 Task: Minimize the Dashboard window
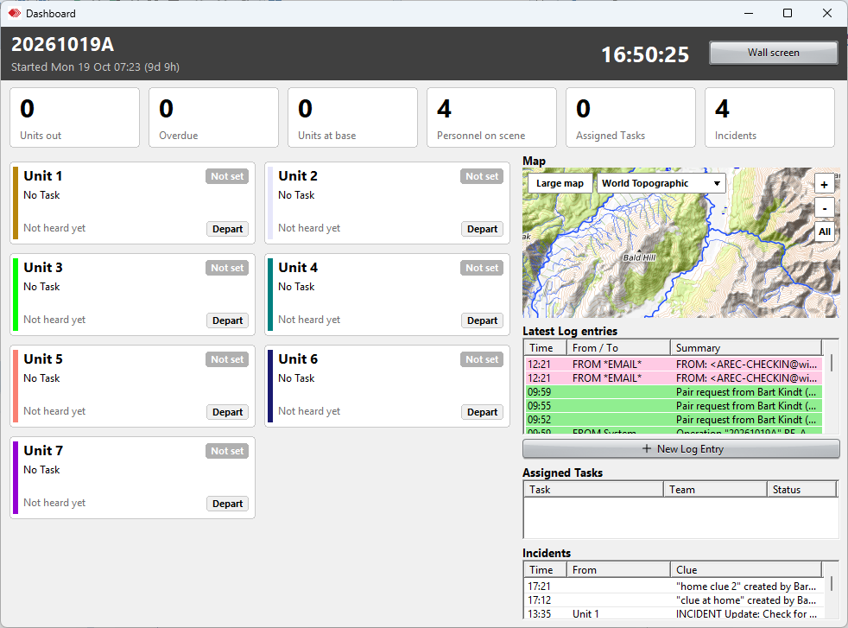[749, 13]
